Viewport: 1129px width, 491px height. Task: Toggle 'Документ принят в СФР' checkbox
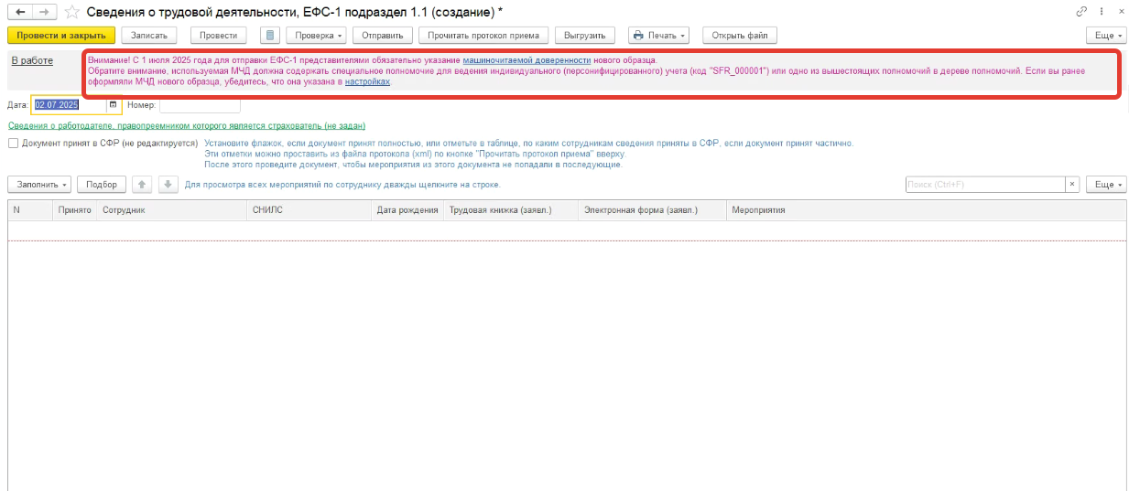coord(14,144)
